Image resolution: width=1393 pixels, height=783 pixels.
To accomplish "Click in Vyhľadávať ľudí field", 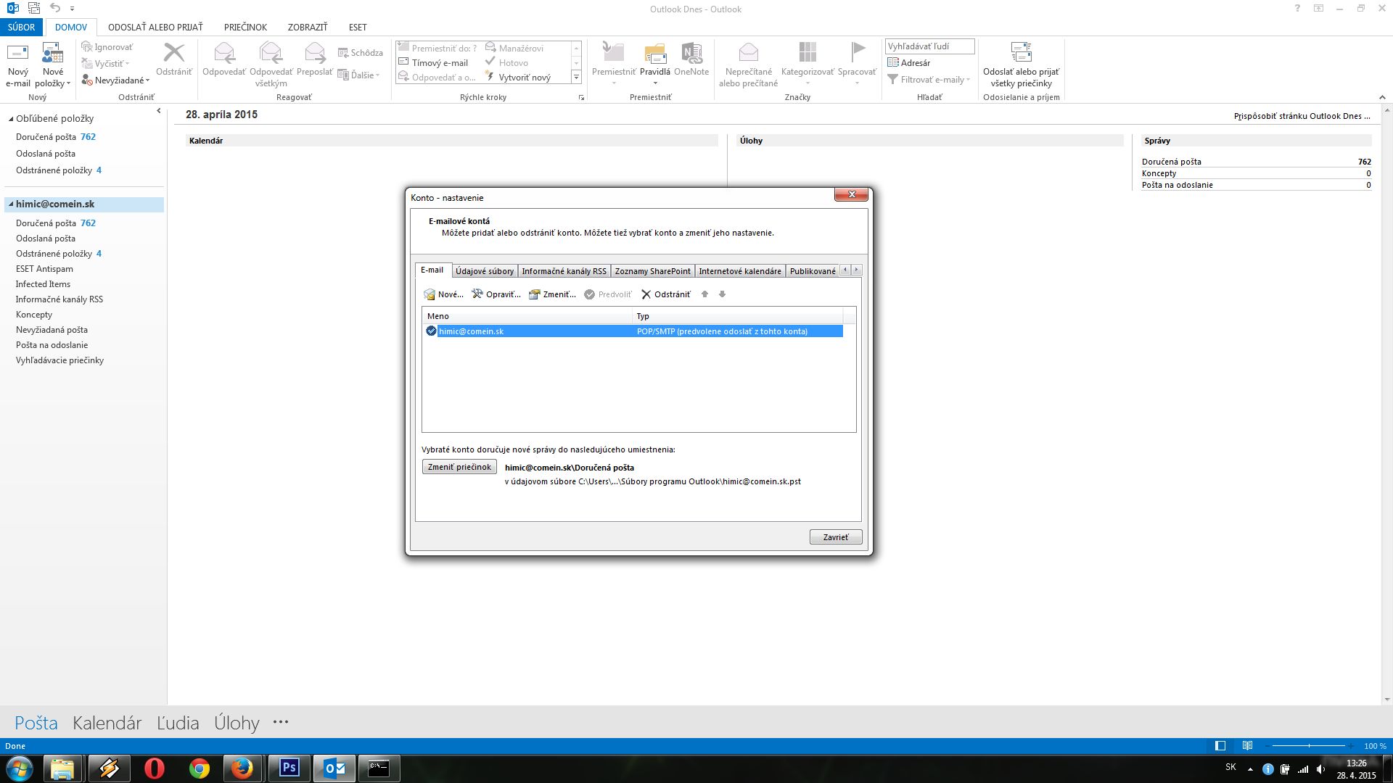I will pos(929,46).
